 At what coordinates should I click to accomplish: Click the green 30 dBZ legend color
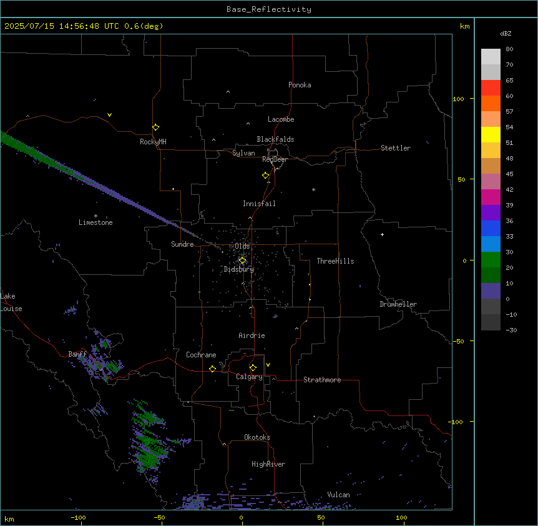point(491,260)
